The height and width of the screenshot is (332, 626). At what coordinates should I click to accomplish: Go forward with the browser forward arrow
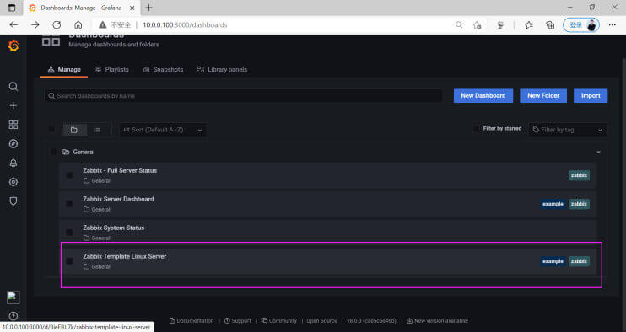(x=35, y=24)
